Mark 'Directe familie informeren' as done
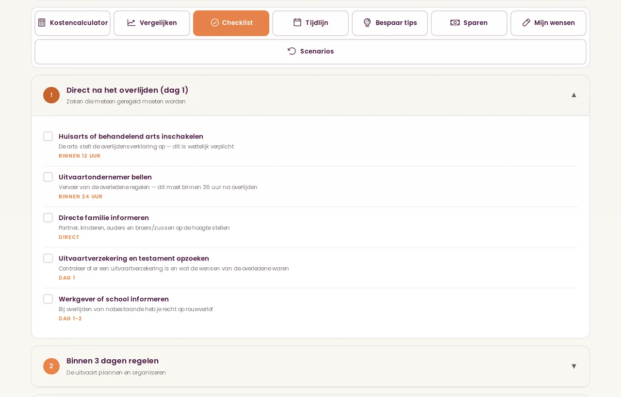Image resolution: width=621 pixels, height=397 pixels. 48,218
